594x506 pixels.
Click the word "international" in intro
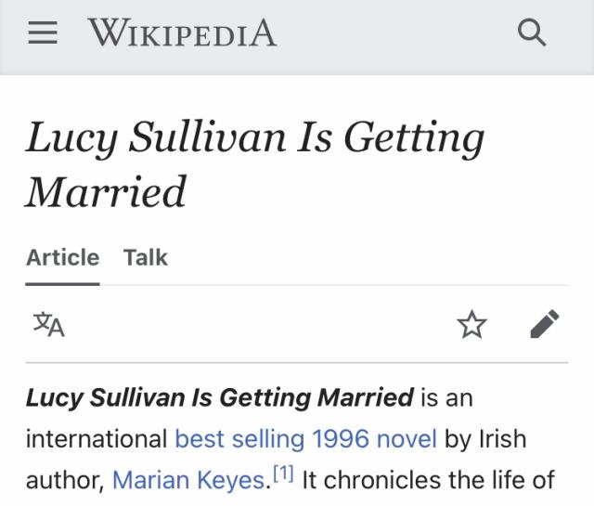tap(97, 439)
